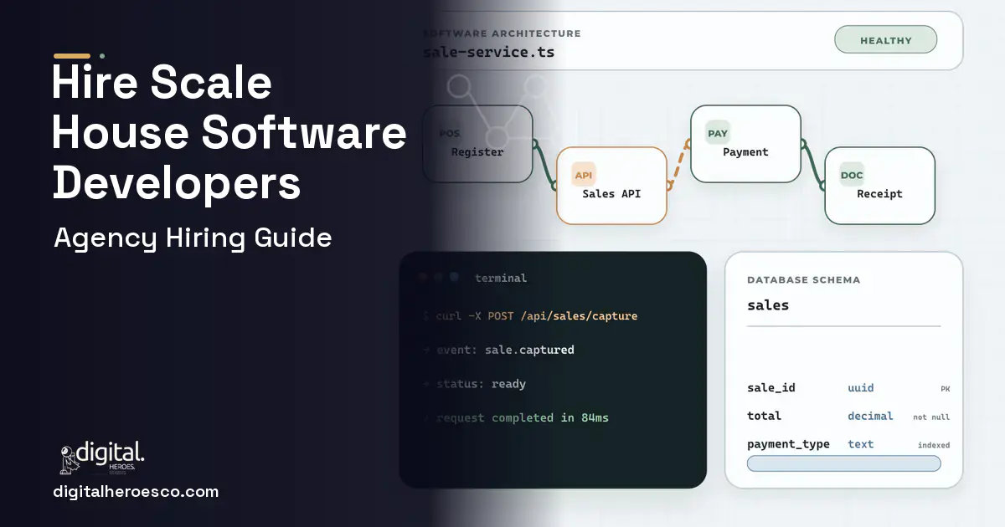Click the blue bar below payment_type row
The image size is (1005, 527).
click(x=843, y=463)
